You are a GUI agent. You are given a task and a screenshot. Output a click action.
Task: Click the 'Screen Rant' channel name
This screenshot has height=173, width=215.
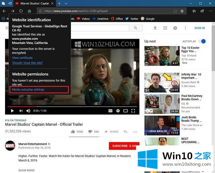[x=189, y=82]
